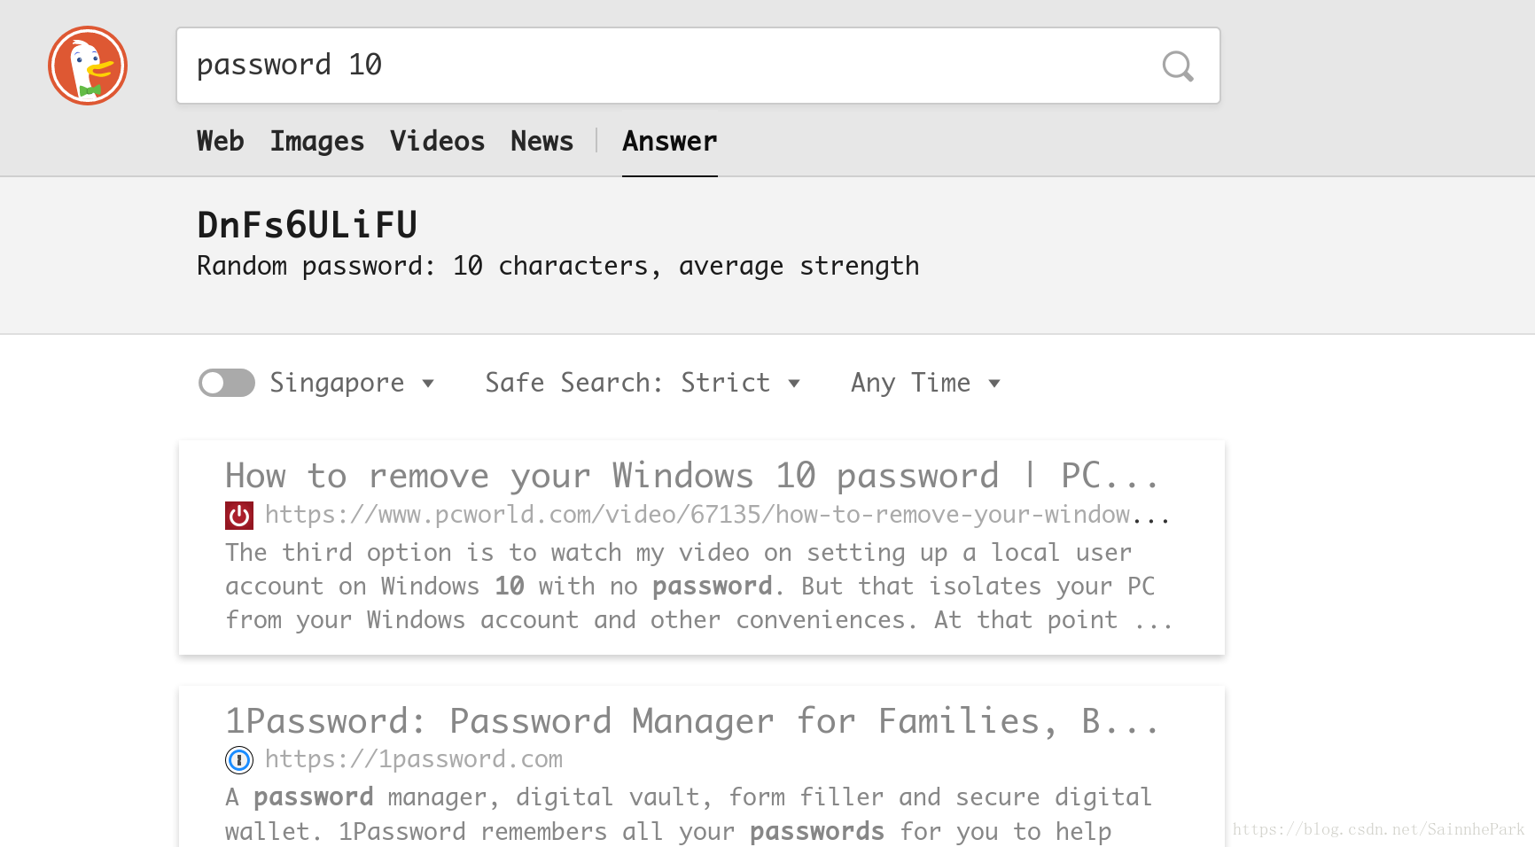
Task: Click the 1Password blue keyhole favicon
Action: [239, 759]
